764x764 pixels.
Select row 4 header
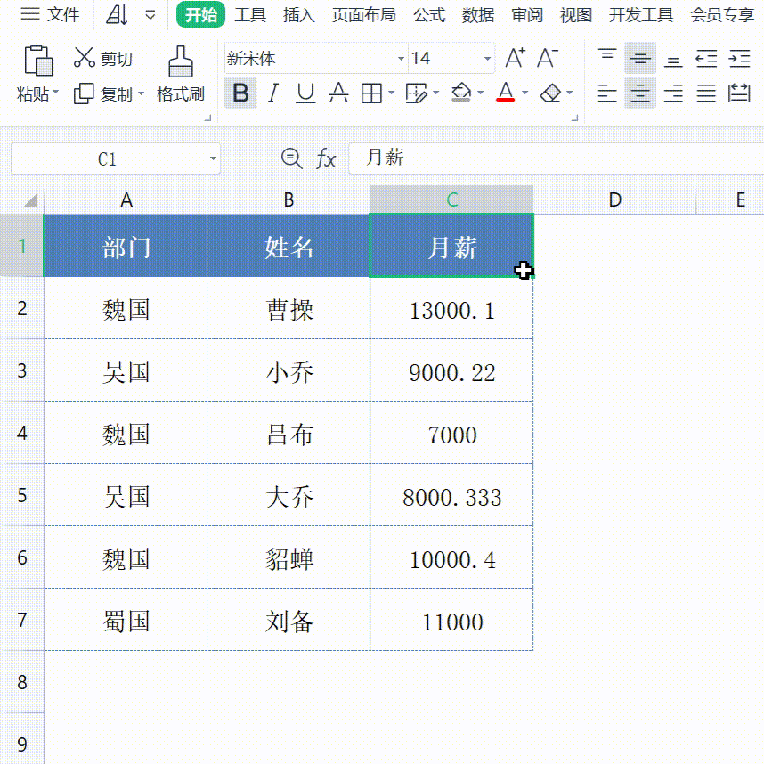point(22,433)
